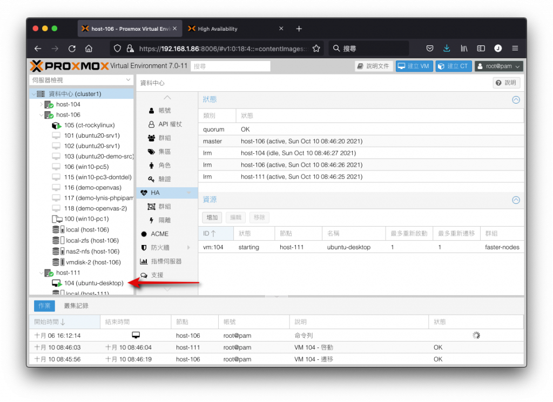Open the browser home page icon
The height and width of the screenshot is (402, 553).
89,49
